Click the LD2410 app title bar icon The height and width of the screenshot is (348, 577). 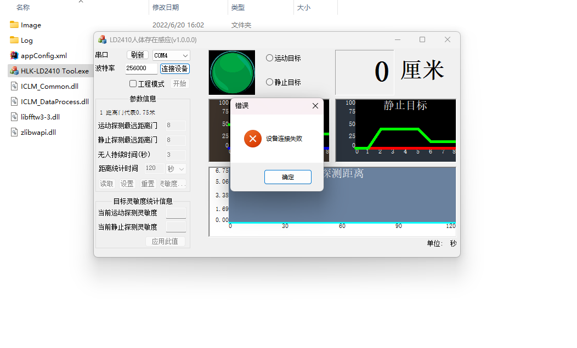click(103, 39)
